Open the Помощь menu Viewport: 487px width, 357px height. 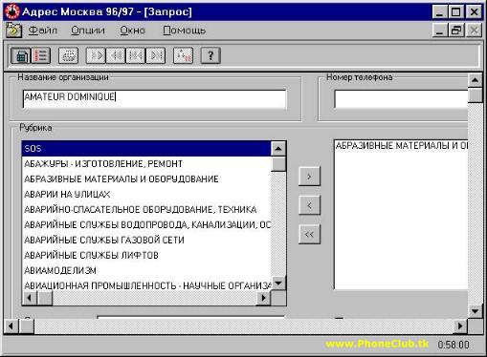[184, 31]
